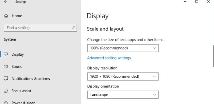214x104 pixels.
Task: Click the Home house icon
Action: click(6, 16)
